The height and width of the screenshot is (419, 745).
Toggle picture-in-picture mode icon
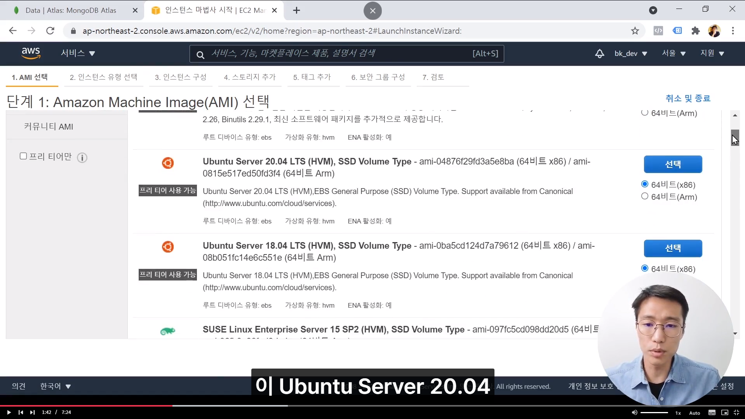coord(724,413)
